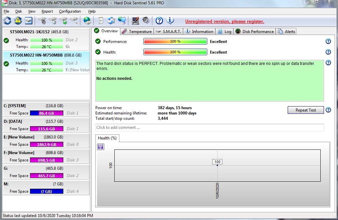This screenshot has width=338, height=220.
Task: Click the blue info bubble toolbar icon
Action: coord(170,21)
